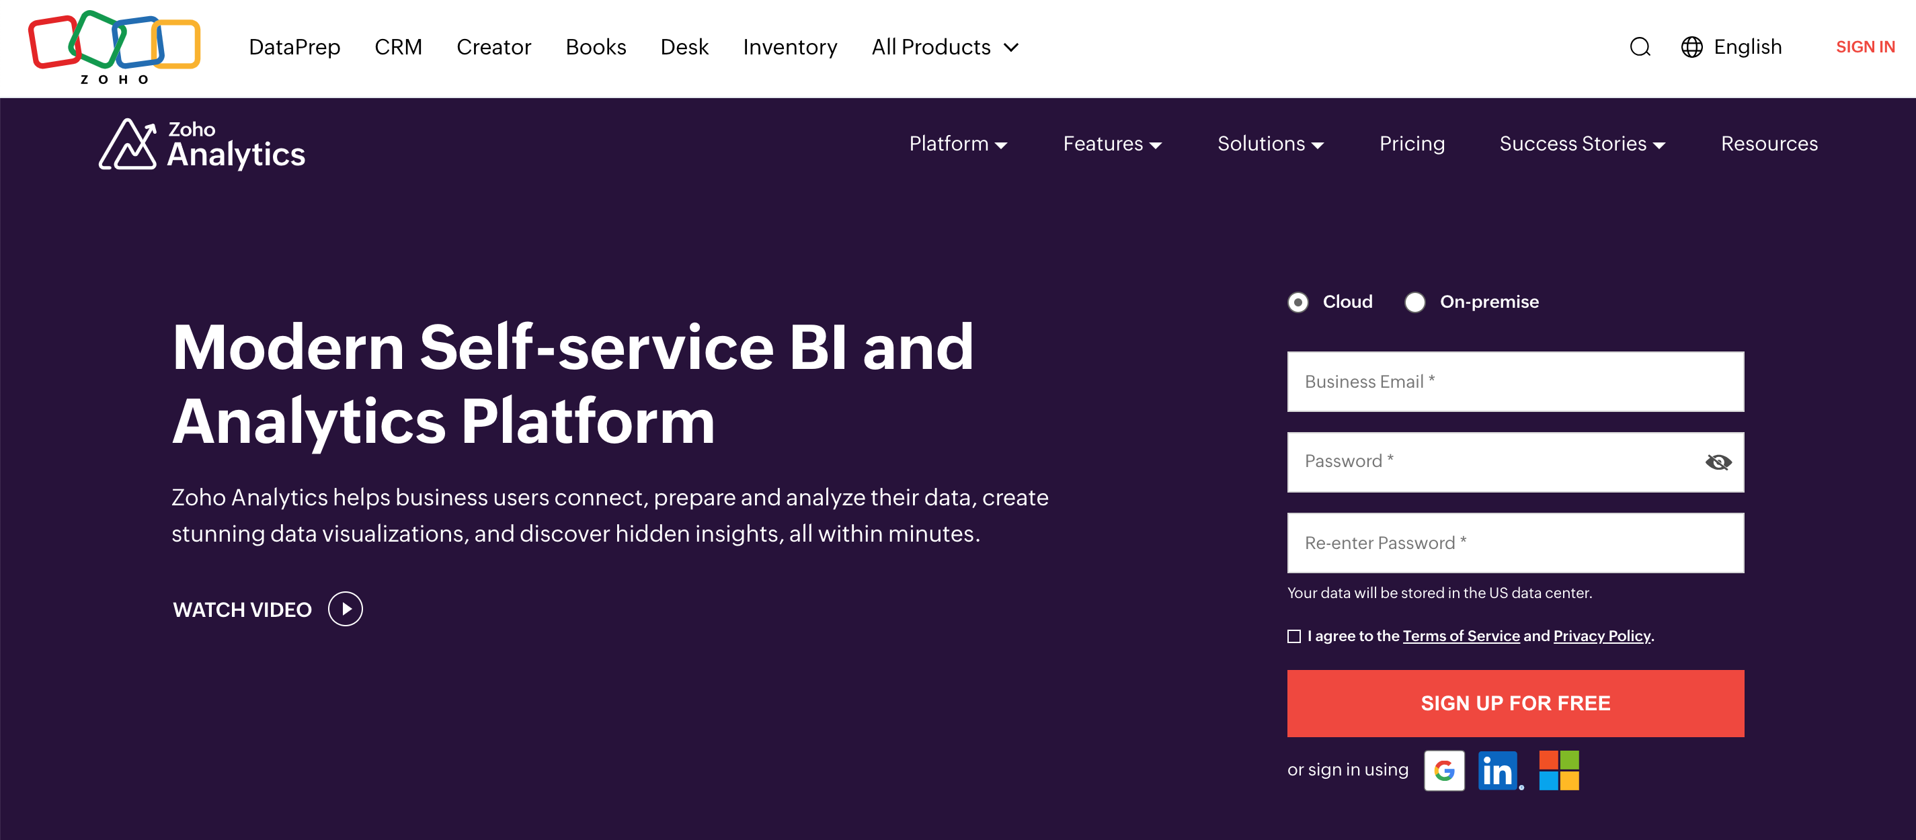Viewport: 1916px width, 840px height.
Task: Go to Inventory product
Action: coord(790,48)
